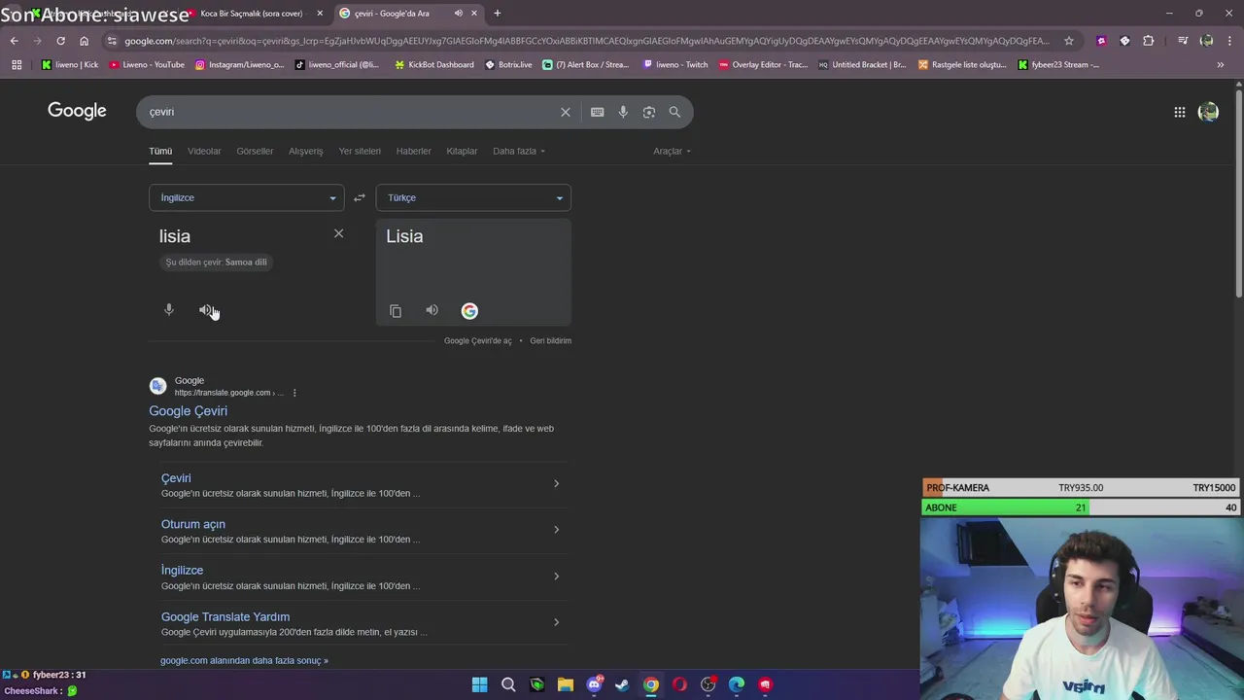Go back with the browser back arrow
This screenshot has width=1244, height=700.
click(14, 41)
